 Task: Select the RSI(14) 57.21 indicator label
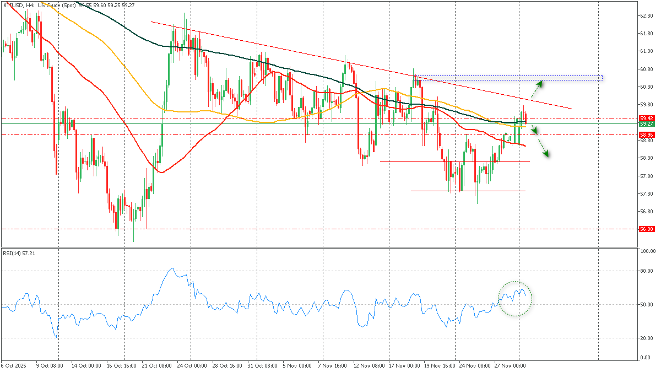(x=19, y=254)
